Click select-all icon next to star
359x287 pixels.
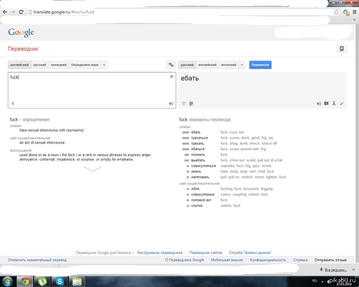pos(191,103)
